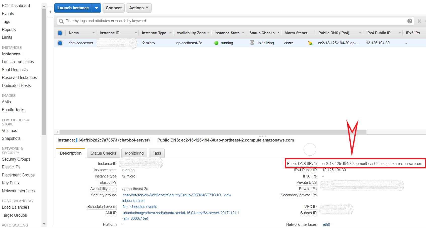Image resolution: width=426 pixels, height=229 pixels.
Task: Open Snapshots in the sidebar
Action: coord(11,138)
